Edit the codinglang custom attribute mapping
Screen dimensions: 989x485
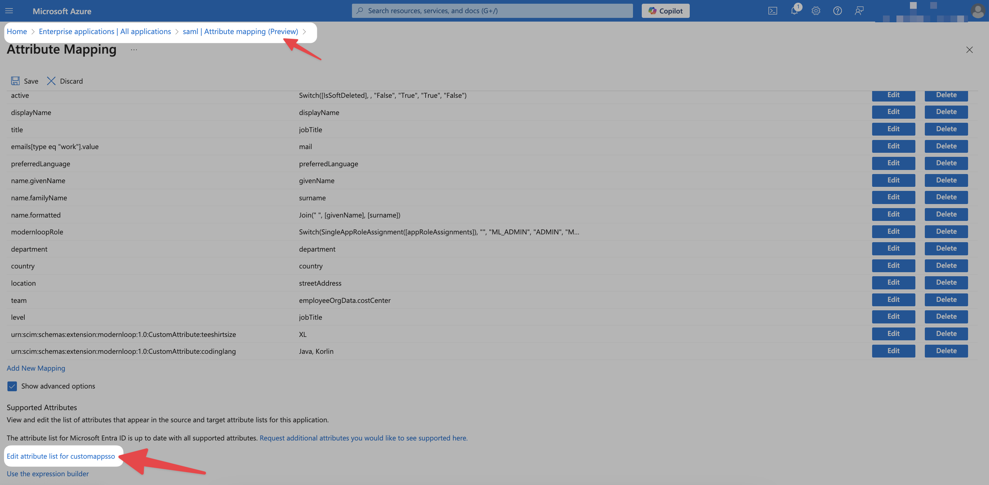click(893, 351)
